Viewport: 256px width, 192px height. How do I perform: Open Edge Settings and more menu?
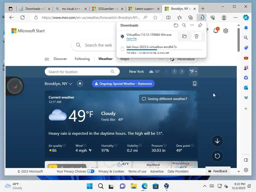pos(235,17)
